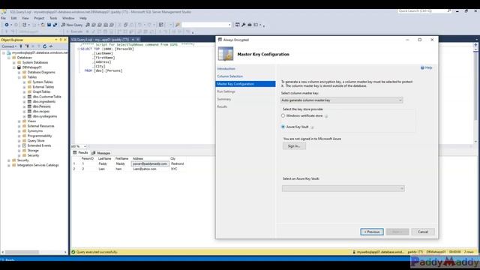
Task: Click the dbo.CustomerTable table icon
Action: [x=29, y=97]
